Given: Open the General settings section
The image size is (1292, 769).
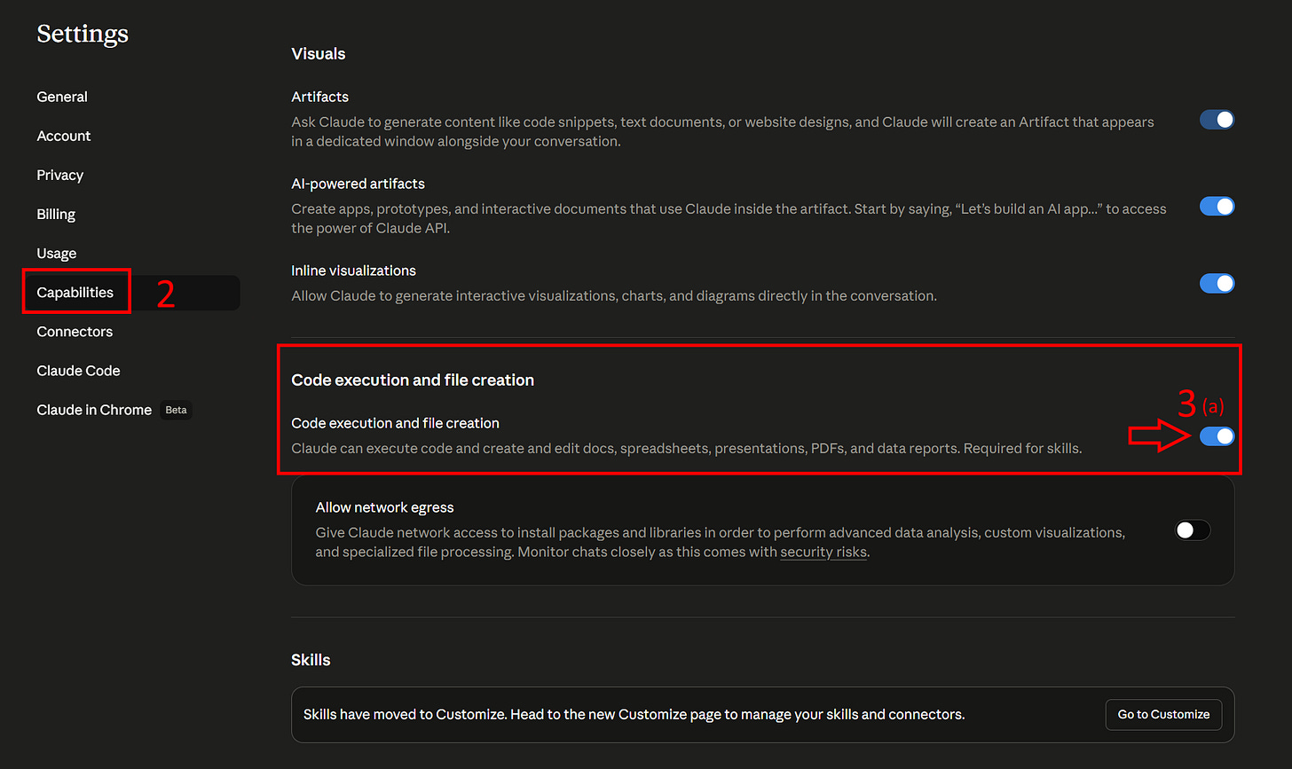Looking at the screenshot, I should 62,97.
